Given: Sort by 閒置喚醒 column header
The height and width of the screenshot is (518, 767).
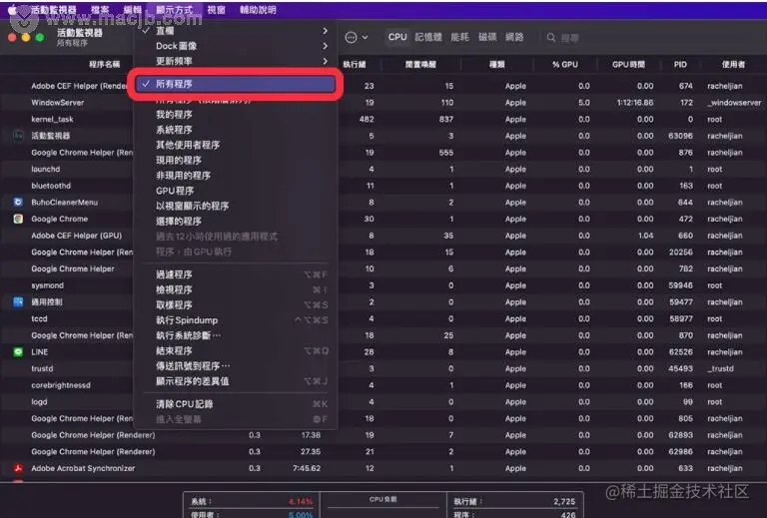Looking at the screenshot, I should (420, 65).
